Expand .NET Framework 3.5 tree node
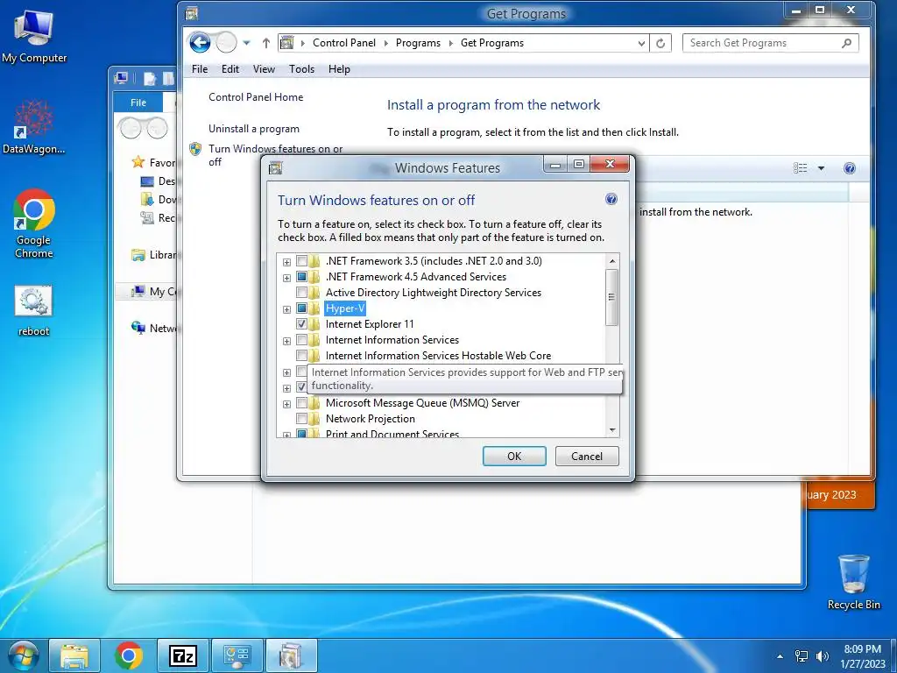 pyautogui.click(x=286, y=262)
